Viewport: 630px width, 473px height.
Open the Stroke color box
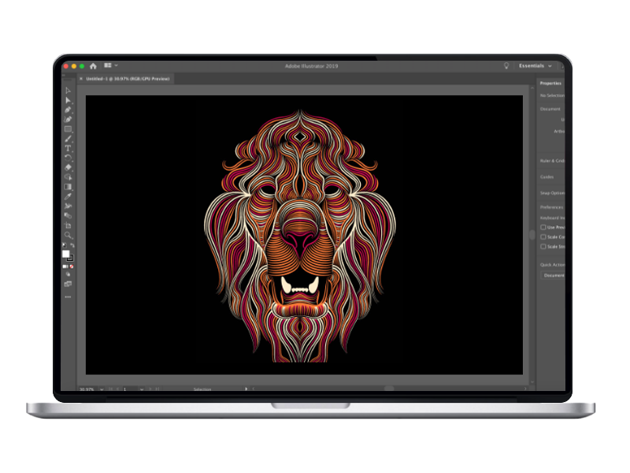click(x=71, y=259)
